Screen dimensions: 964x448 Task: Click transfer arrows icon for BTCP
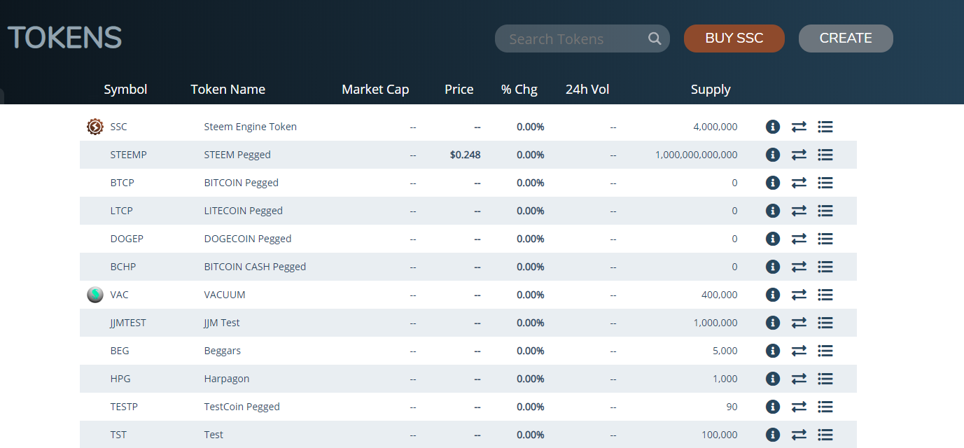point(799,183)
